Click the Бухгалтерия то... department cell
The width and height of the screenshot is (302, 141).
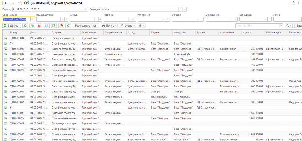tap(115, 54)
